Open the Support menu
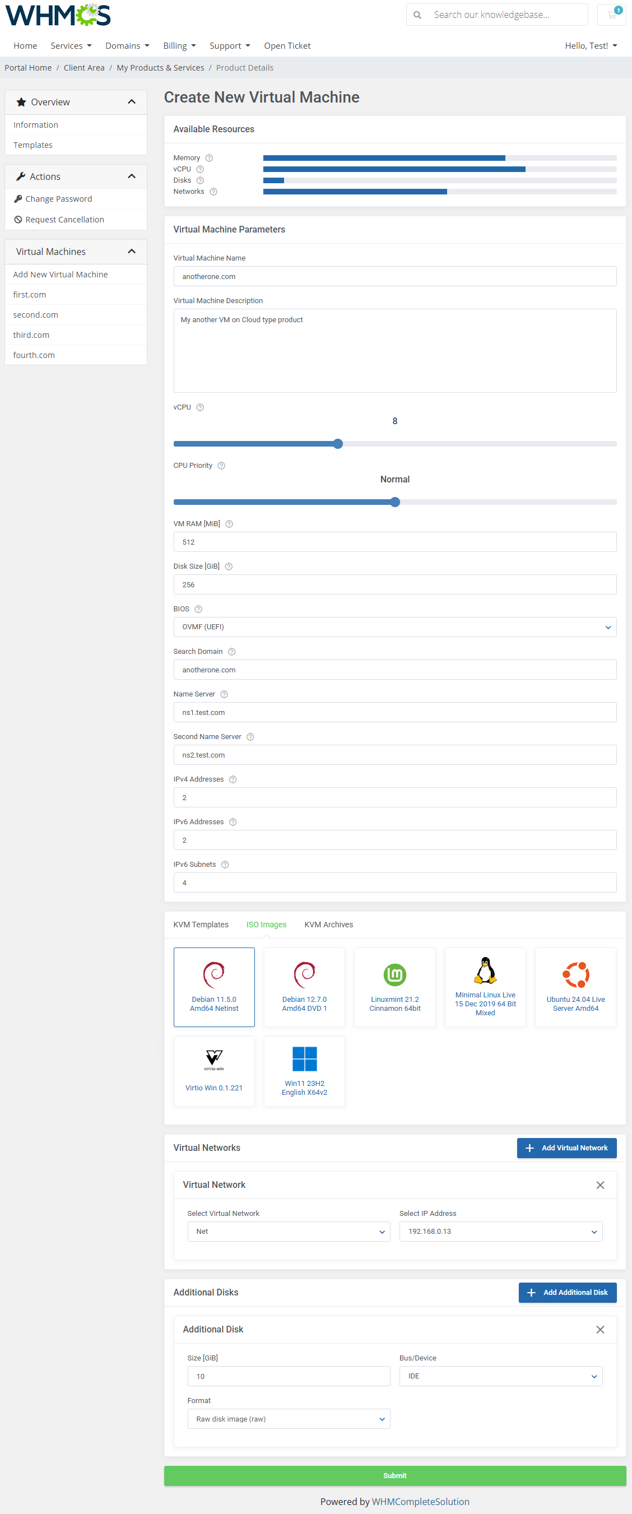 (x=230, y=46)
